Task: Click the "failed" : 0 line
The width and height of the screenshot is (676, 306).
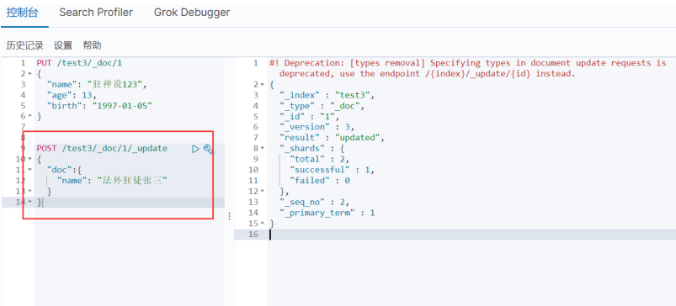Action: click(x=320, y=181)
